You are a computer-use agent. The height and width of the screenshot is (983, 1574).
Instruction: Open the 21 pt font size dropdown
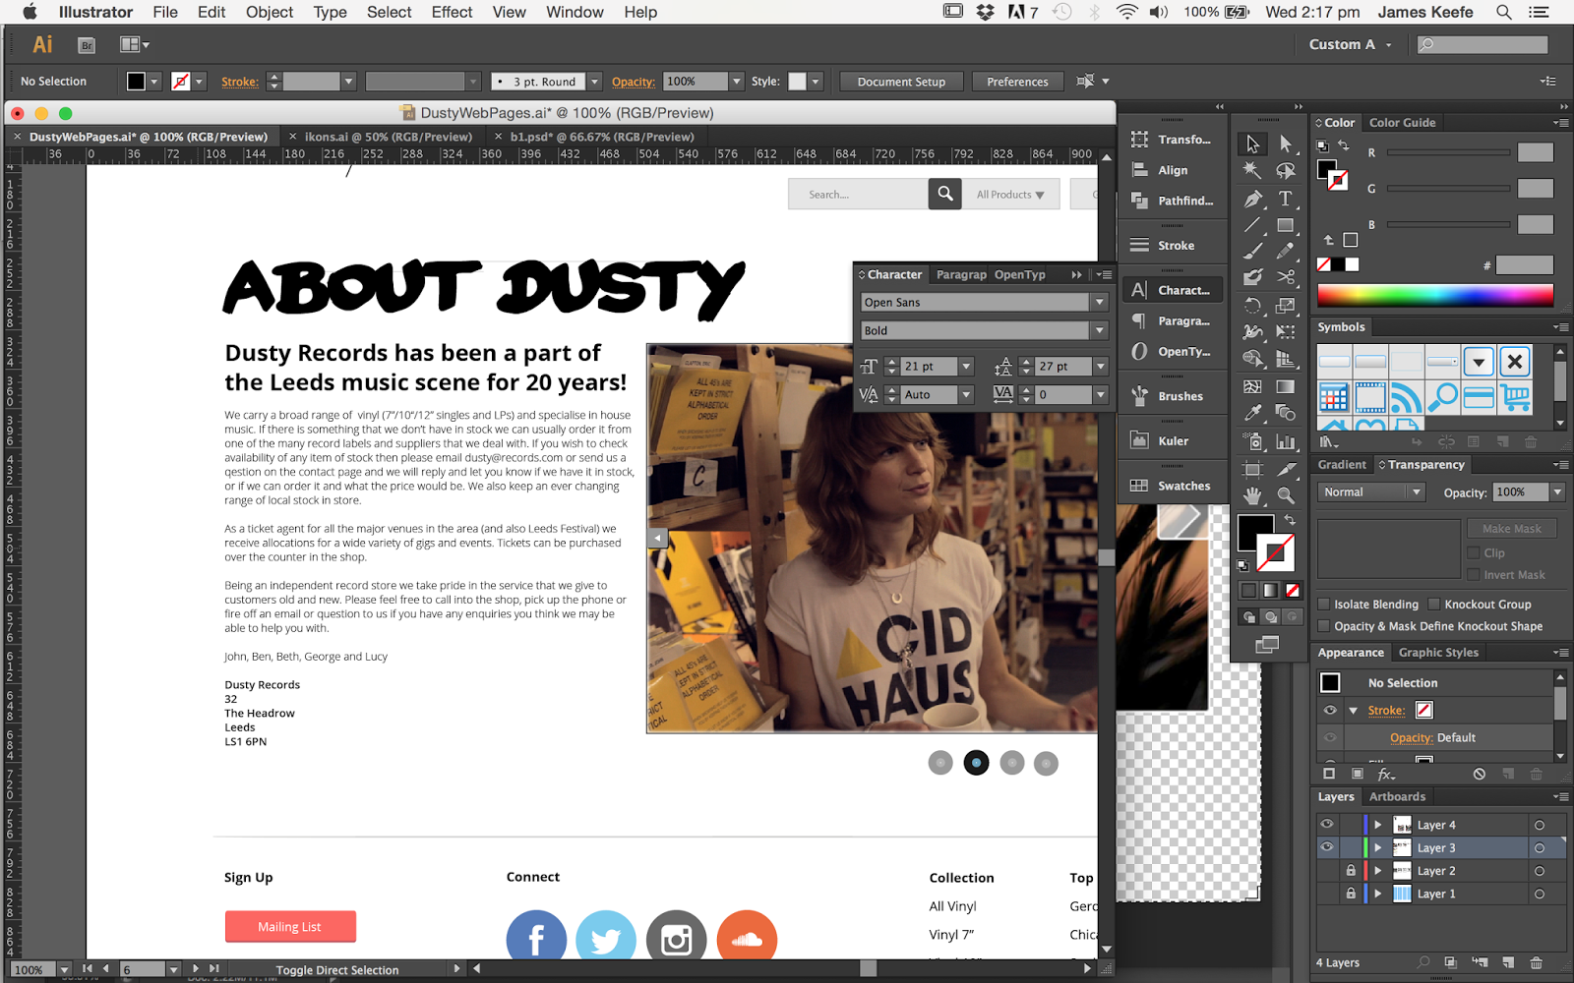966,367
